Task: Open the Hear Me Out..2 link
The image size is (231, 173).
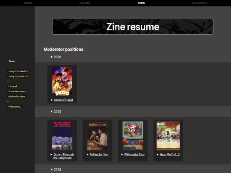Action: tap(170, 155)
